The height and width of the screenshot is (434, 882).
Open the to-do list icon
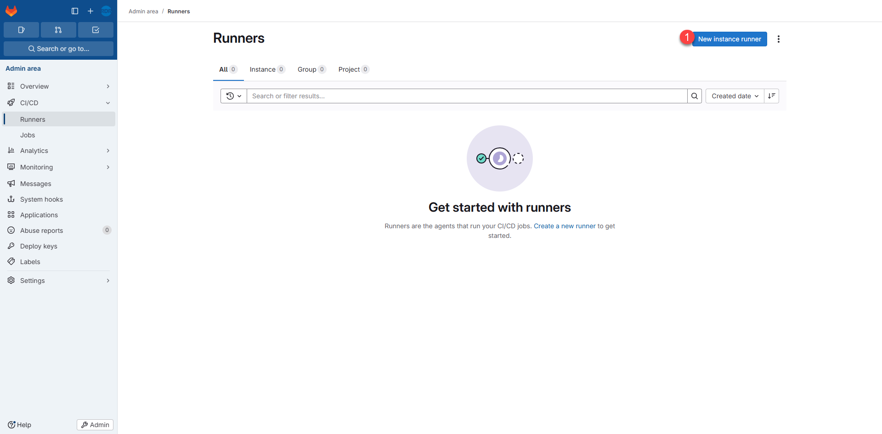96,30
